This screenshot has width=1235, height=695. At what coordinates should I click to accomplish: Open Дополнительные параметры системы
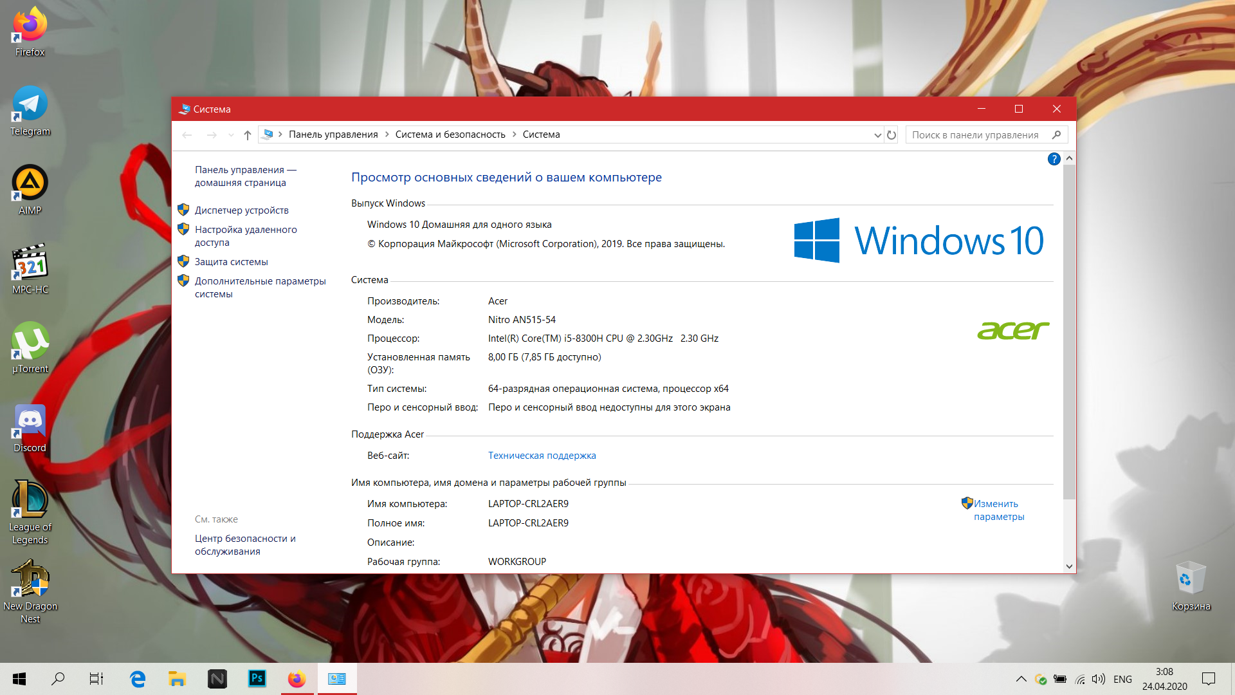pyautogui.click(x=261, y=288)
